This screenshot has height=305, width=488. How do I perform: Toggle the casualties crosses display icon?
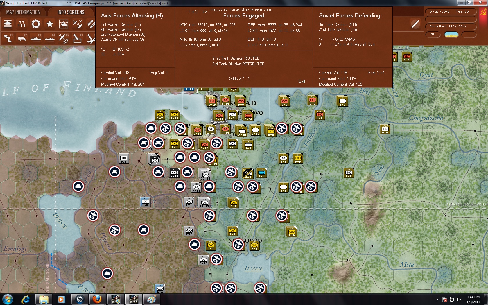(21, 24)
